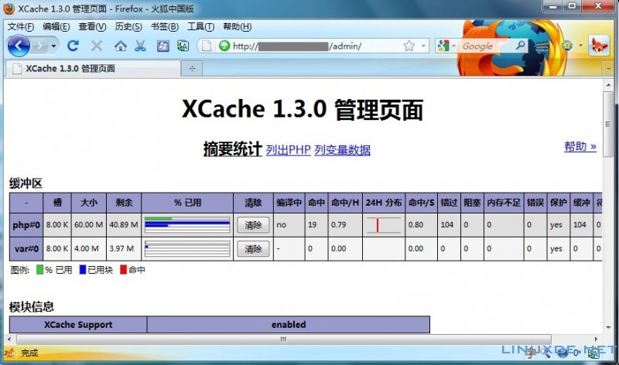
Task: Click the green site status icon before http://
Action: [x=224, y=46]
